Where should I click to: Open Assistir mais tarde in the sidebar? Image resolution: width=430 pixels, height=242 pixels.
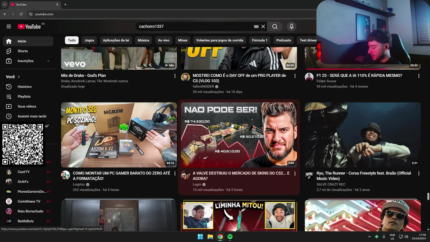[x=28, y=116]
